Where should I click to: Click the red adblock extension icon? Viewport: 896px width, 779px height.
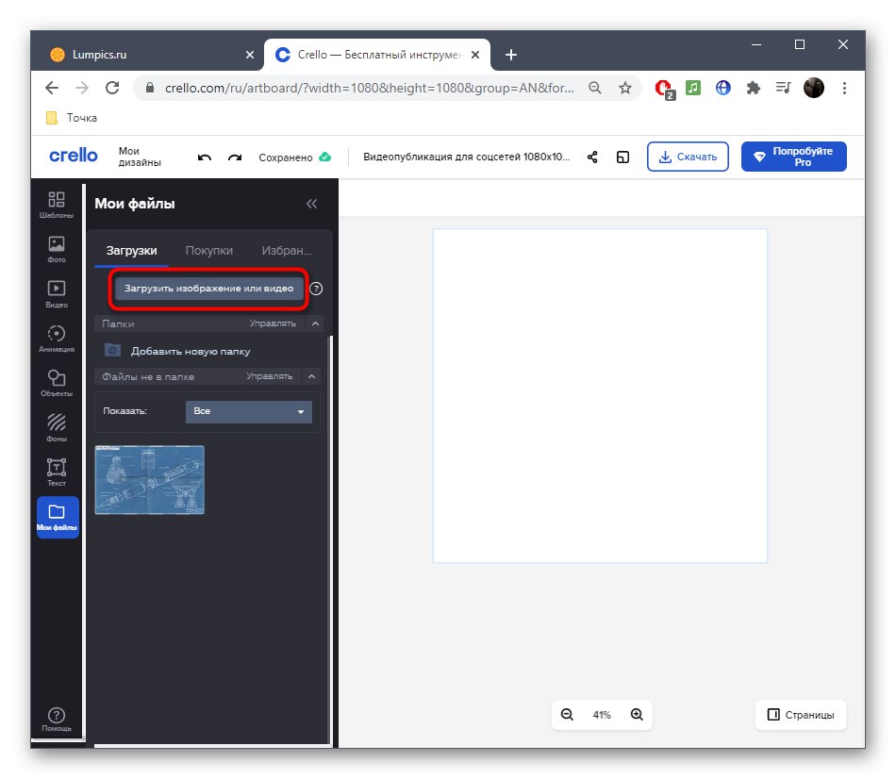(x=664, y=89)
